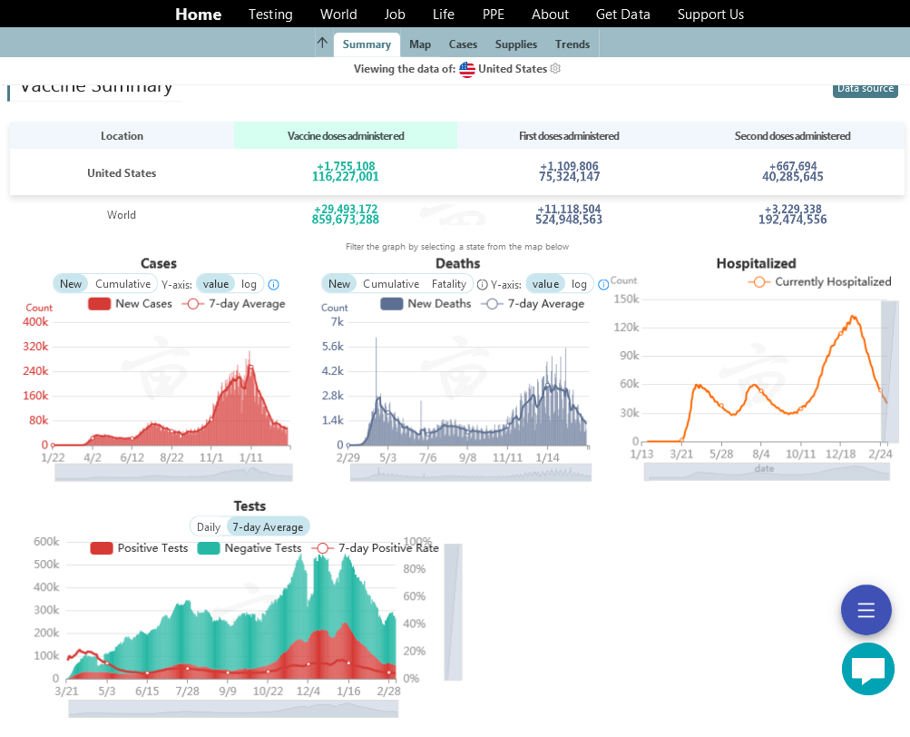The width and height of the screenshot is (910, 737).
Task: Set Deaths chart Y-axis to log
Action: point(579,284)
